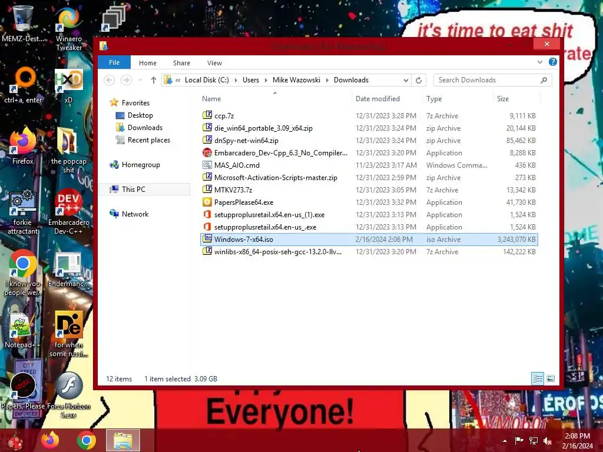The image size is (603, 452).
Task: Click Mike Wazowski in the breadcrumb
Action: 296,80
